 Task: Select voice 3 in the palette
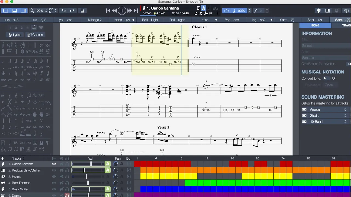tap(22, 28)
